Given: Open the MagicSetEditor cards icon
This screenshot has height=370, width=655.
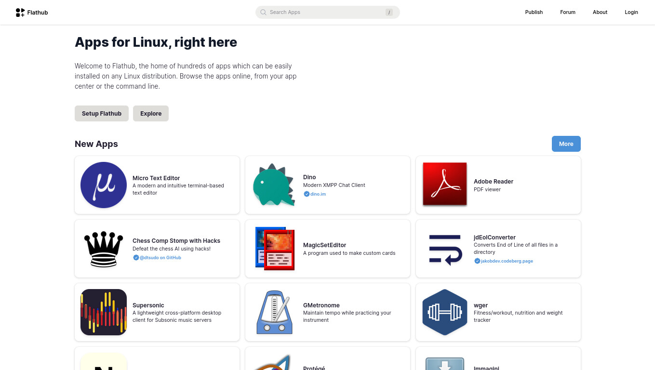Looking at the screenshot, I should [275, 249].
